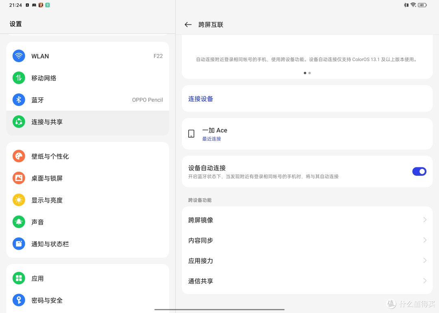Tap the 内容同步 label
The image size is (439, 313).
click(200, 240)
